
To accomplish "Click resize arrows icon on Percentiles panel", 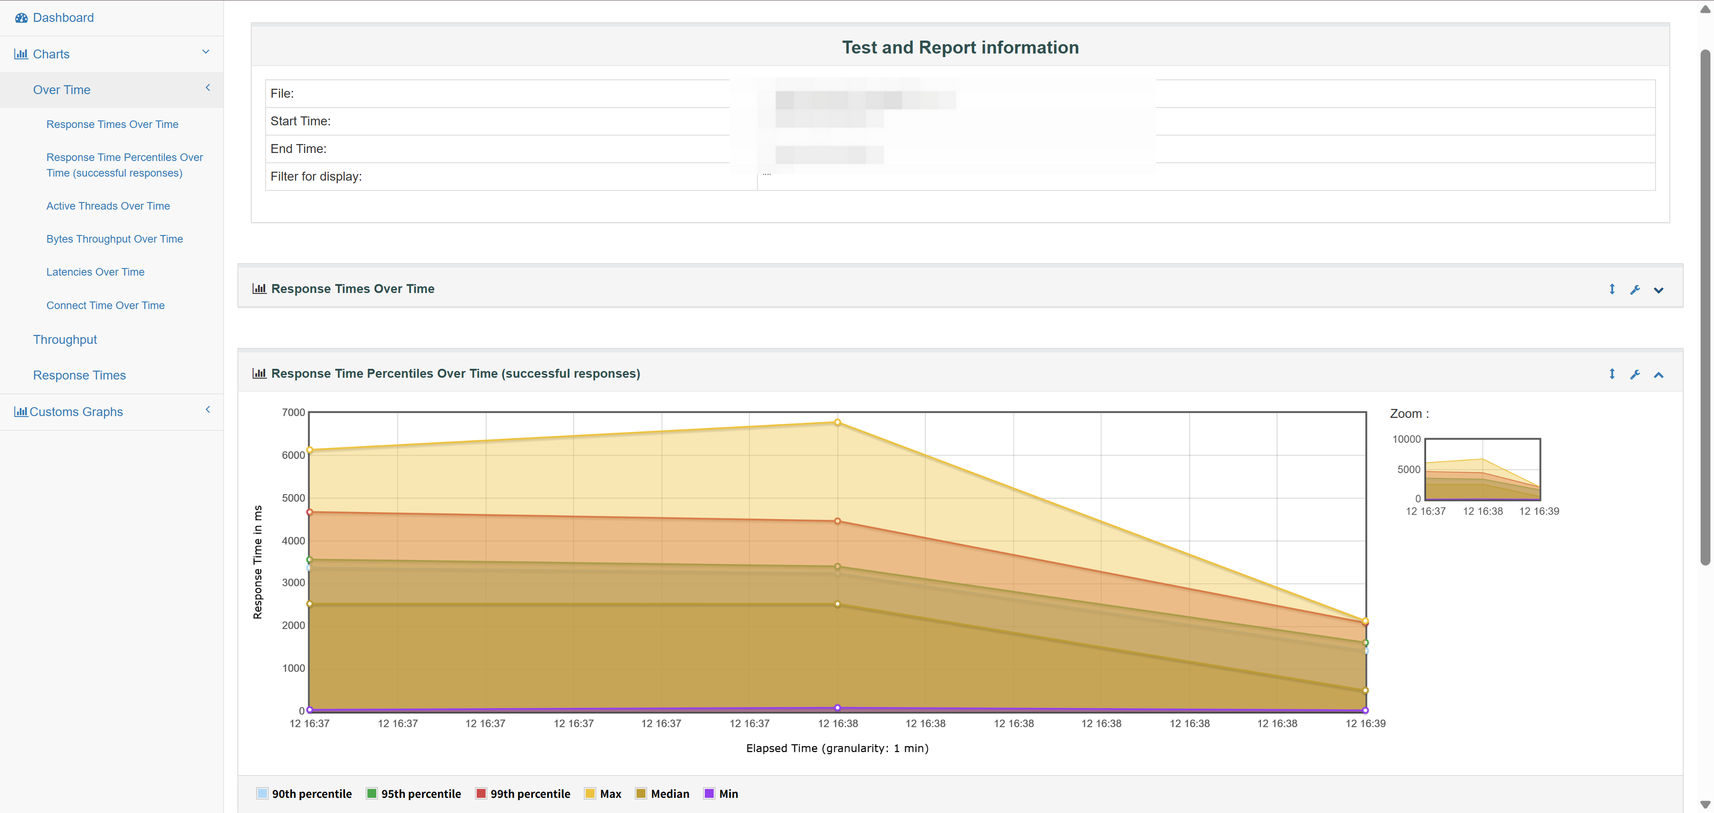I will pos(1611,374).
